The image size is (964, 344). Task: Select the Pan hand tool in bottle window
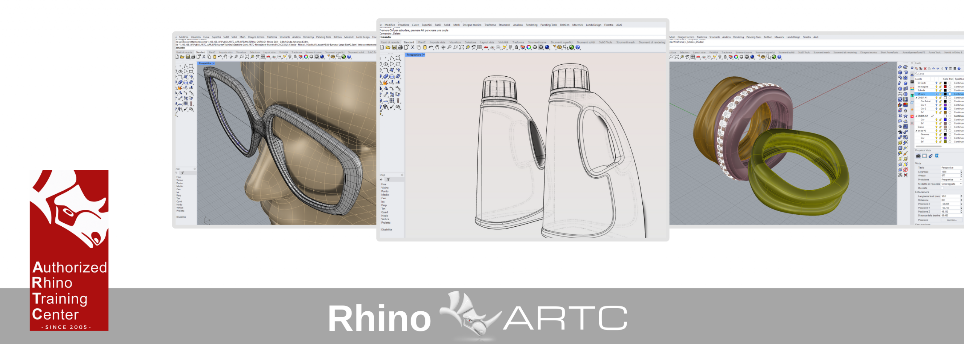(x=437, y=47)
